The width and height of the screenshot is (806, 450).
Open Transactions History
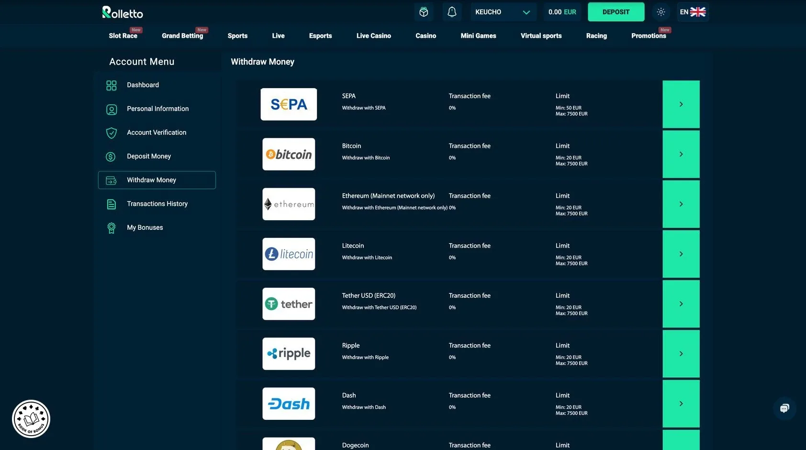(157, 203)
